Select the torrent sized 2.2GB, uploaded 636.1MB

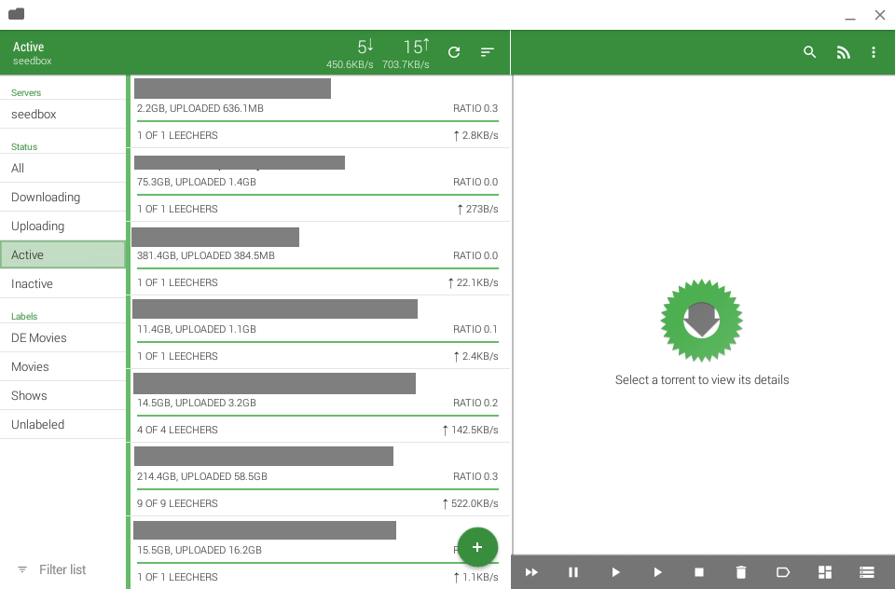[318, 112]
